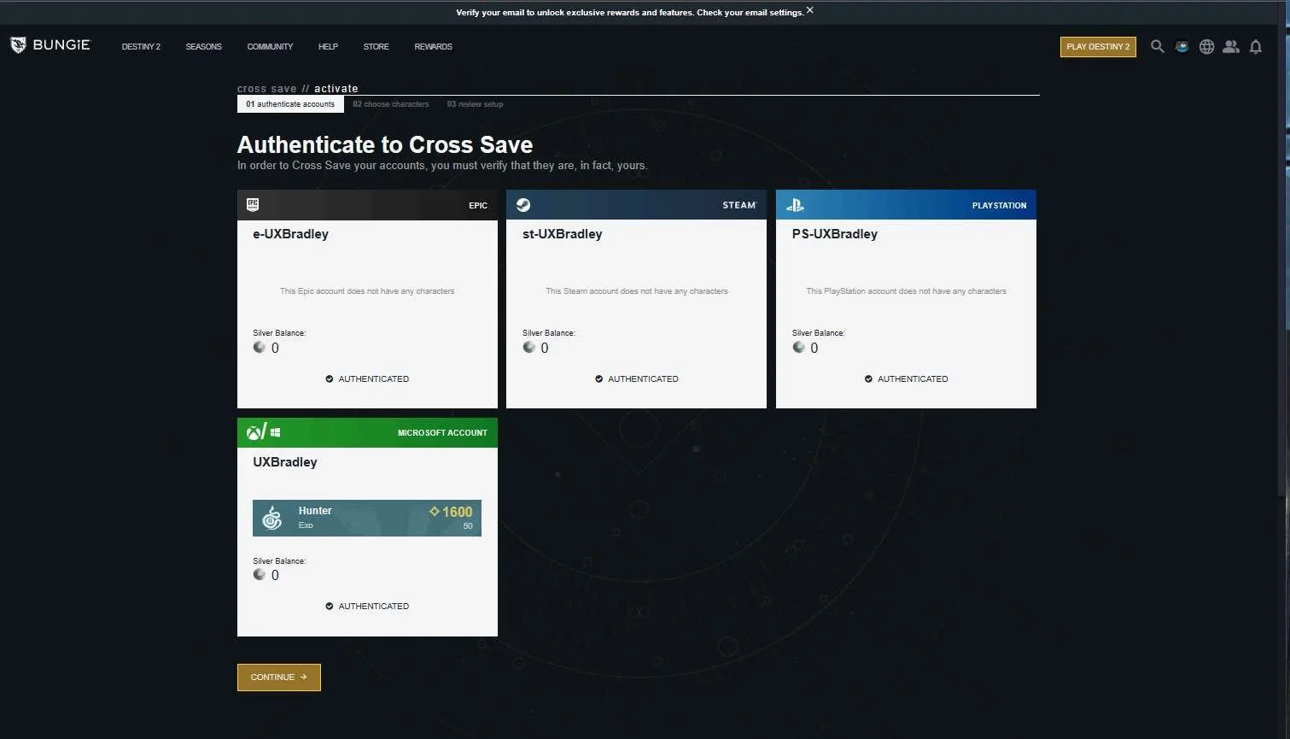The width and height of the screenshot is (1290, 739).
Task: Open the friends icon in header
Action: point(1230,47)
